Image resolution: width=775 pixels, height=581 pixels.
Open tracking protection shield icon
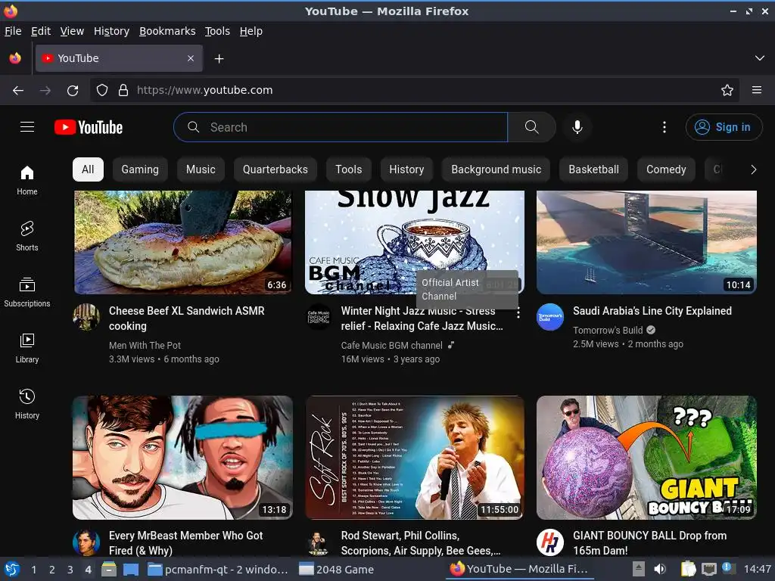pyautogui.click(x=102, y=91)
